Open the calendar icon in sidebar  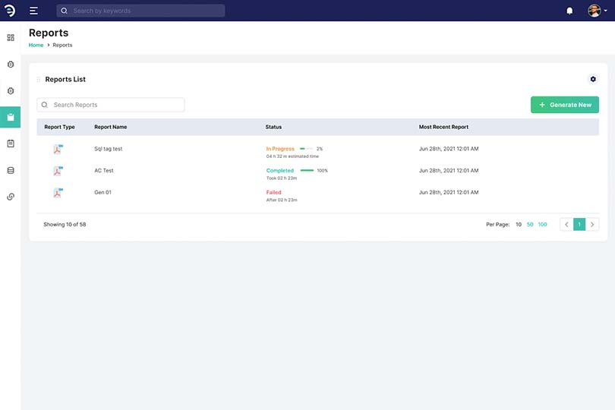coord(11,143)
